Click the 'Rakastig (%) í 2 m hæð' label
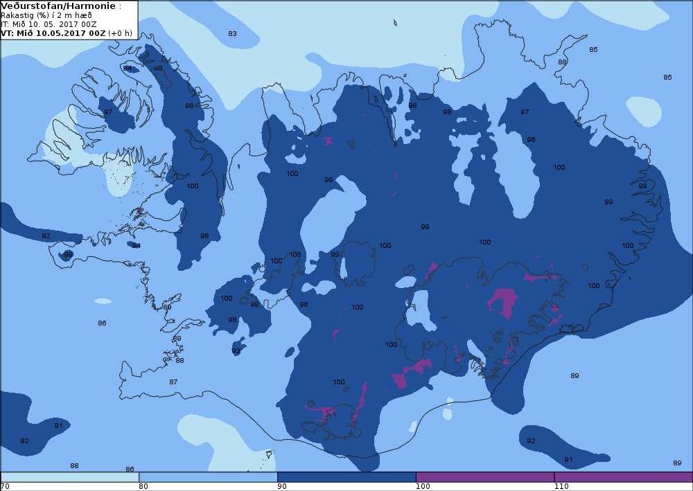This screenshot has width=693, height=491. [46, 15]
